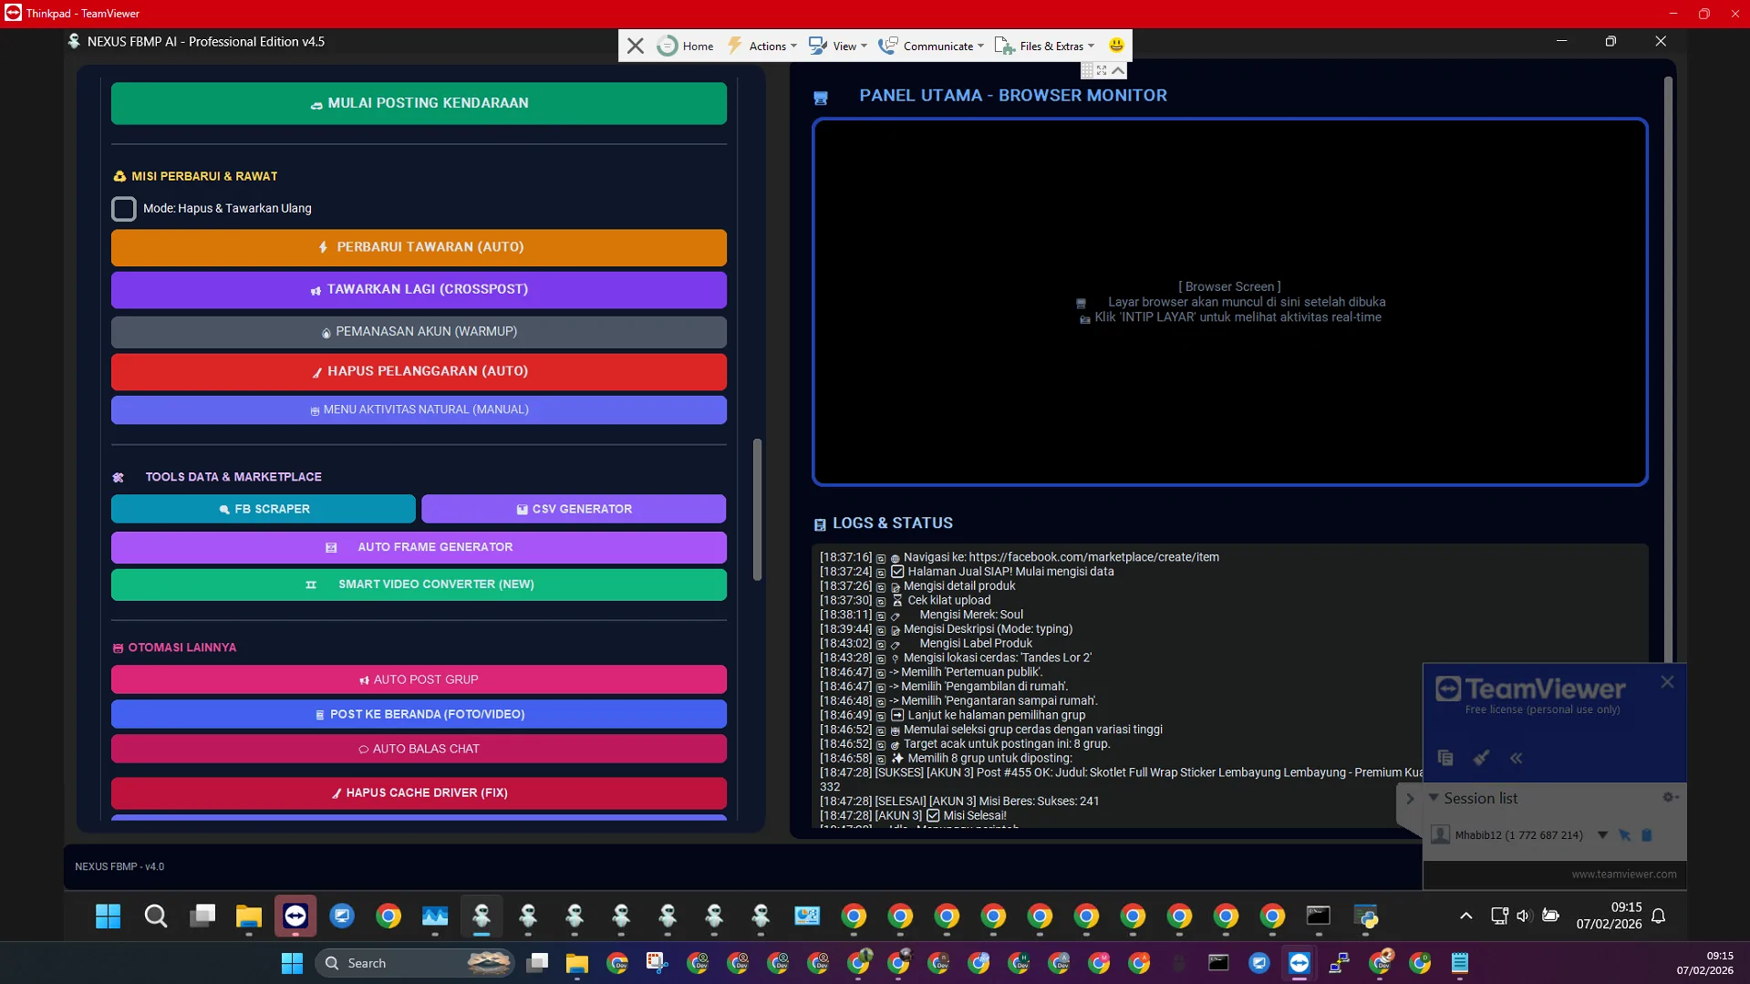Click the left panel vertical scrollbar

[x=757, y=511]
